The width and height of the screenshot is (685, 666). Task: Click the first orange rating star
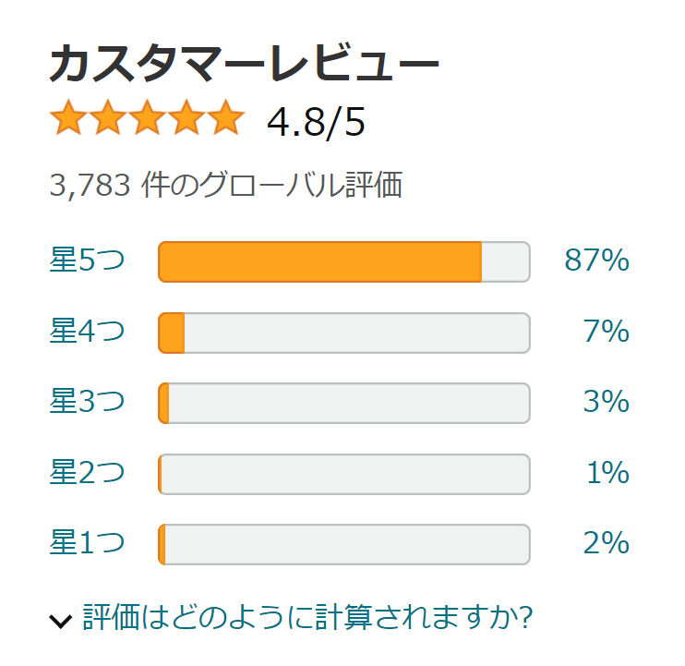(68, 120)
